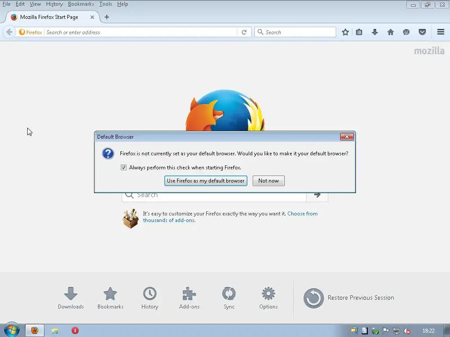Open the Edit menu
Viewport: 450px width, 337px height.
20,4
